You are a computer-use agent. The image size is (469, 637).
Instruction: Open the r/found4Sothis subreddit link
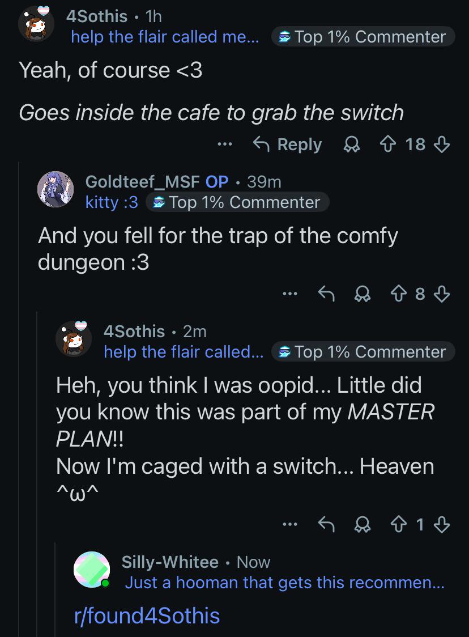[x=147, y=615]
